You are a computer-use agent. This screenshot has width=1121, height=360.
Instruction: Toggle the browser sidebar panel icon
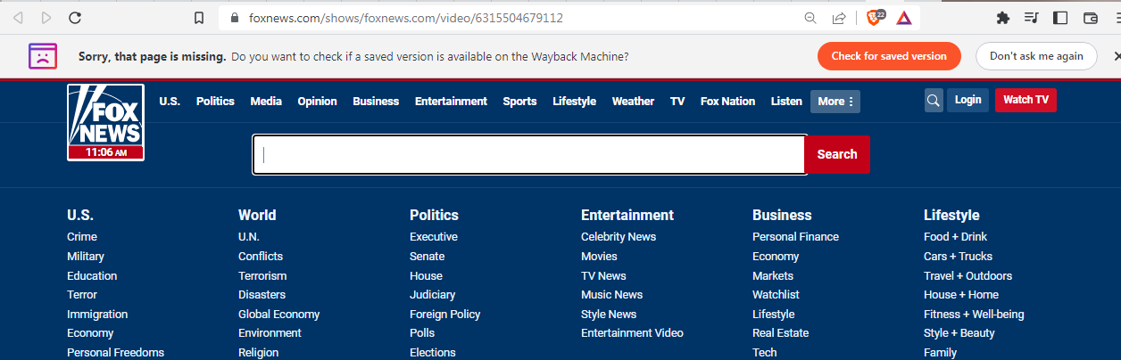coord(1060,18)
